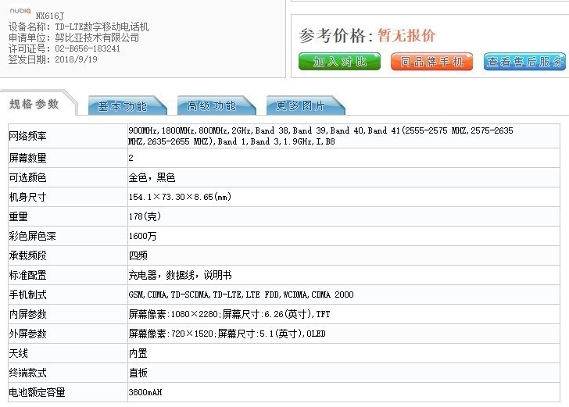Click the NX616J model name

[x=50, y=16]
